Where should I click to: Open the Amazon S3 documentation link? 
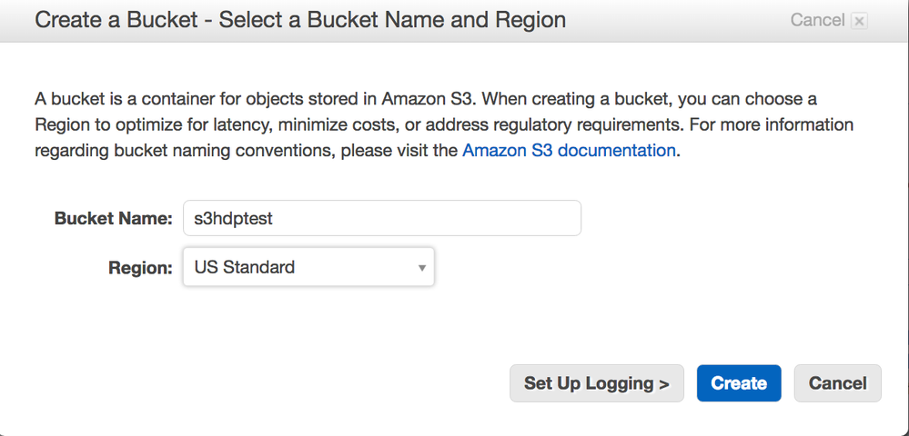pyautogui.click(x=569, y=150)
